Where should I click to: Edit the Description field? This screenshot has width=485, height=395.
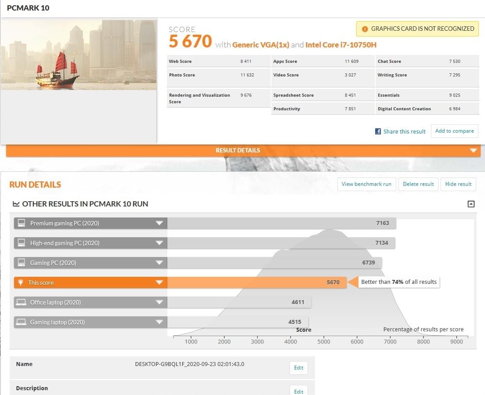coord(298,390)
